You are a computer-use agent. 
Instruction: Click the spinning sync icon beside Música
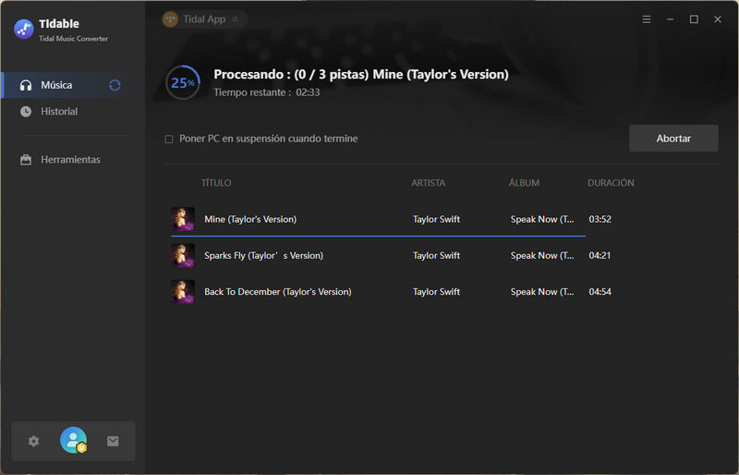click(x=115, y=85)
